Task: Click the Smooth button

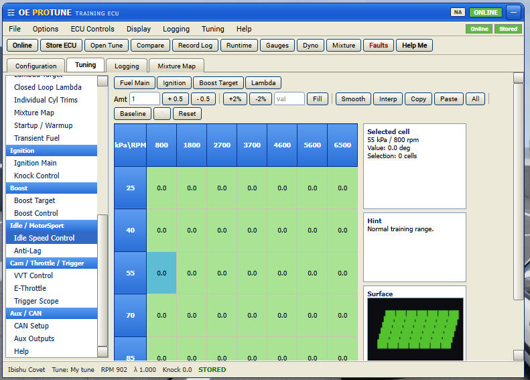Action: pos(353,99)
